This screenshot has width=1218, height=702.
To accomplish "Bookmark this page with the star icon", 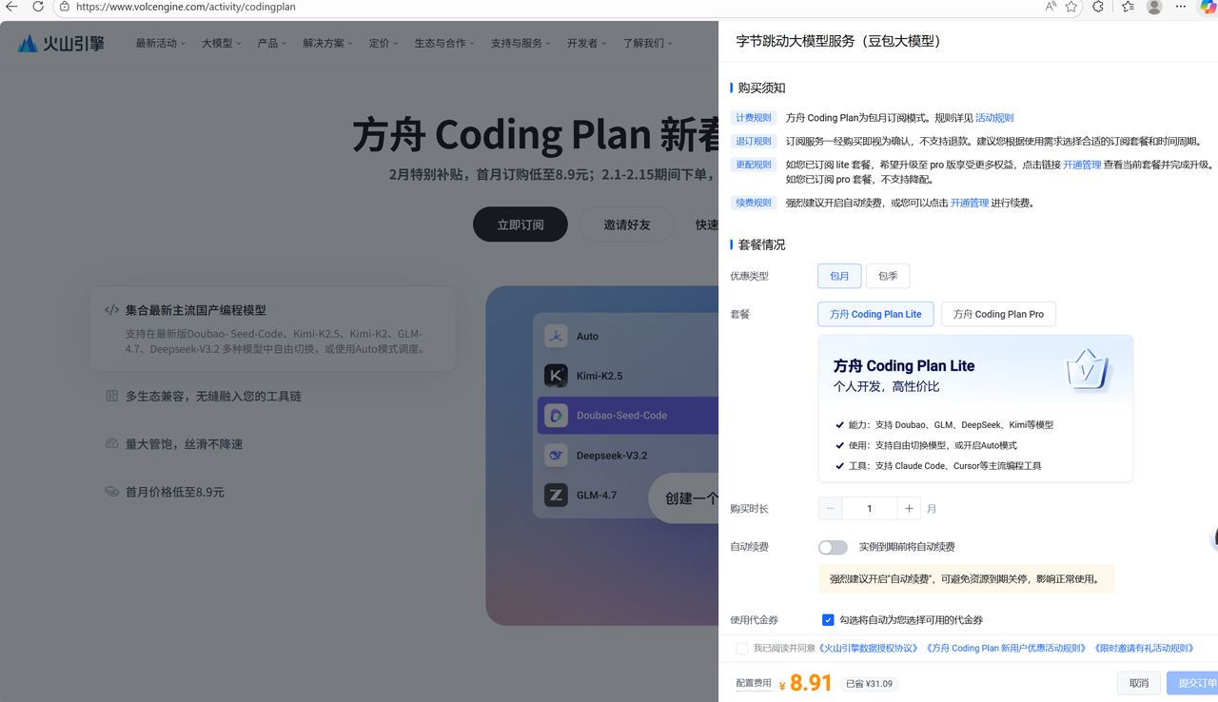I will [x=1071, y=7].
